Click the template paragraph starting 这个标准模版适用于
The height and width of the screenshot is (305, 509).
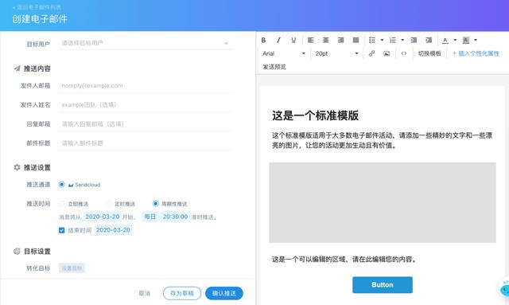click(383, 140)
